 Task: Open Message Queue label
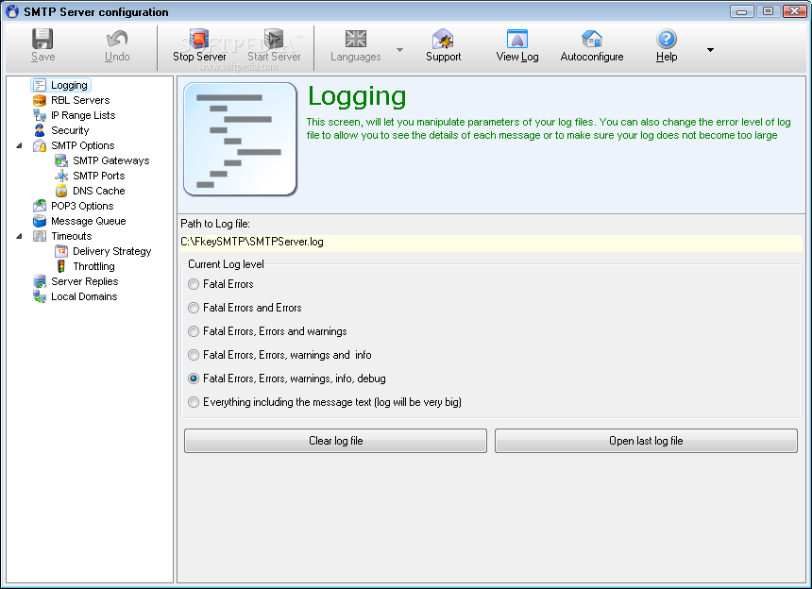point(89,221)
